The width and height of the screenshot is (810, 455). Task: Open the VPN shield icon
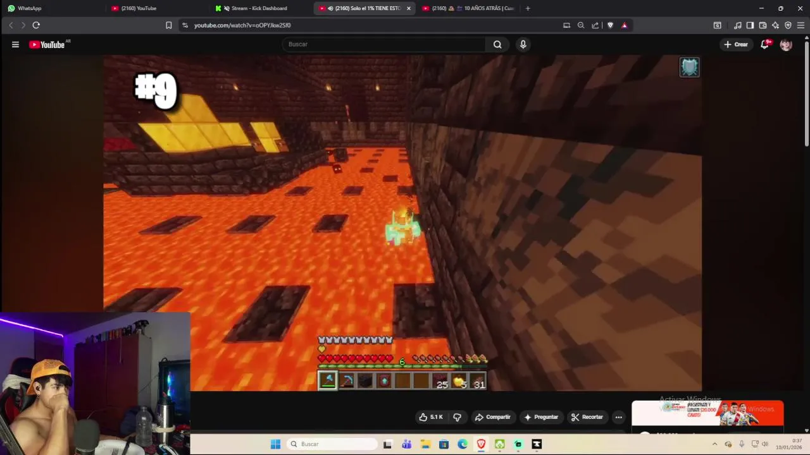[x=788, y=25]
